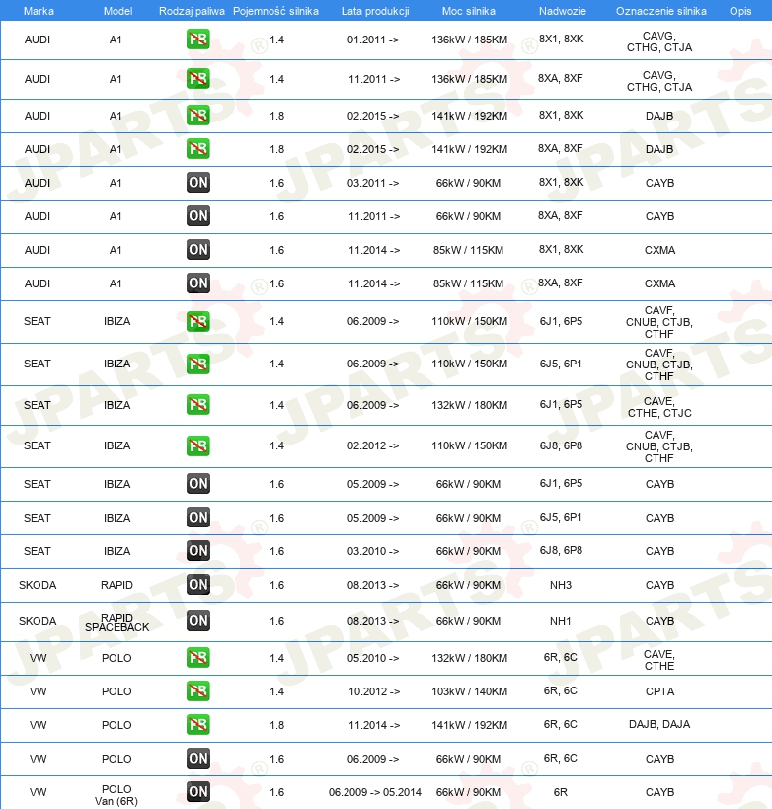Click the Oznaczenie silnika column header
The height and width of the screenshot is (809, 772).
coord(661,11)
